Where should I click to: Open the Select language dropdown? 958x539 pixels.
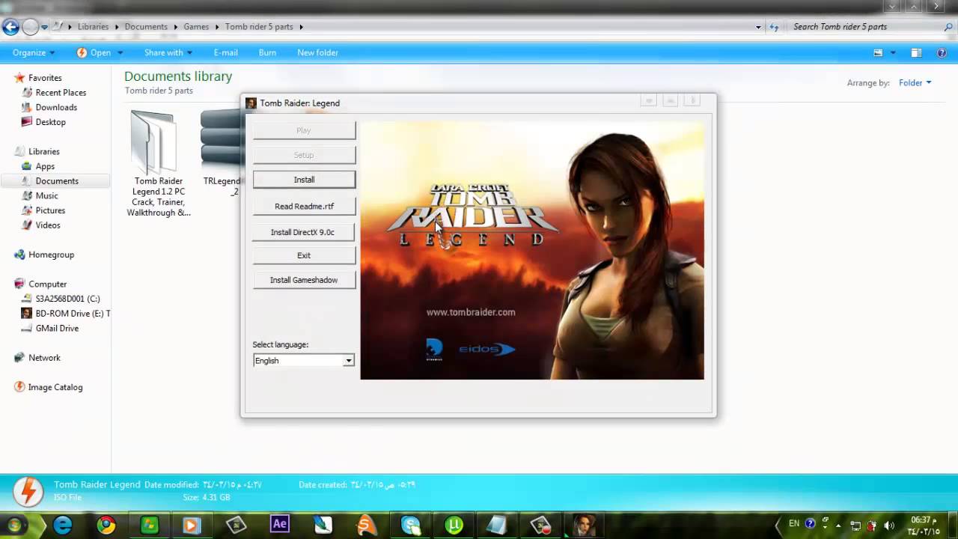pos(303,361)
